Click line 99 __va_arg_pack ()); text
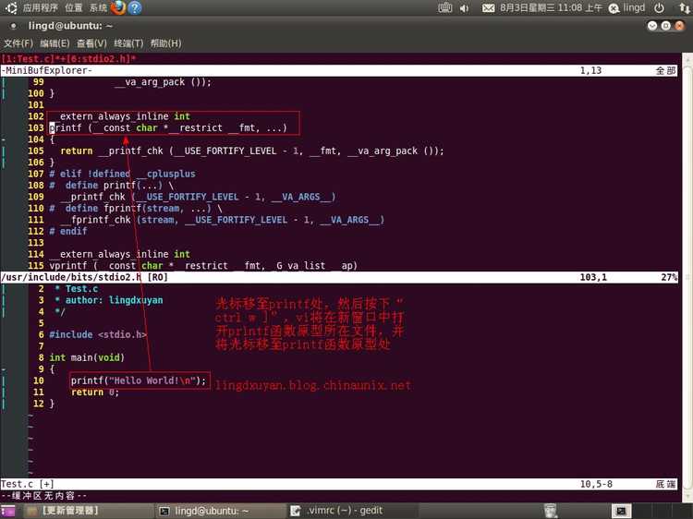 163,82
